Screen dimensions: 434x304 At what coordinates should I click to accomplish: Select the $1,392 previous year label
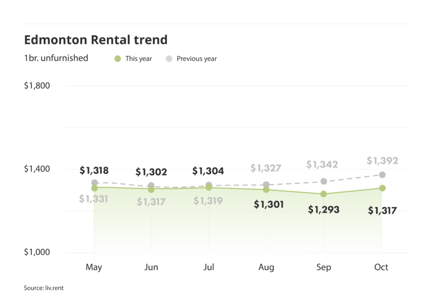(382, 161)
